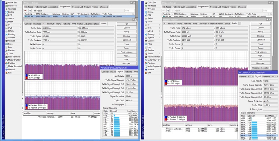Open Quick Set in left WinBox sidebar
Viewport: 279px width, 141px height.
click(x=12, y=2)
